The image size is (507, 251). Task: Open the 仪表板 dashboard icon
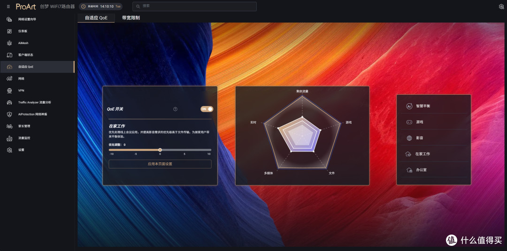[x=9, y=31]
